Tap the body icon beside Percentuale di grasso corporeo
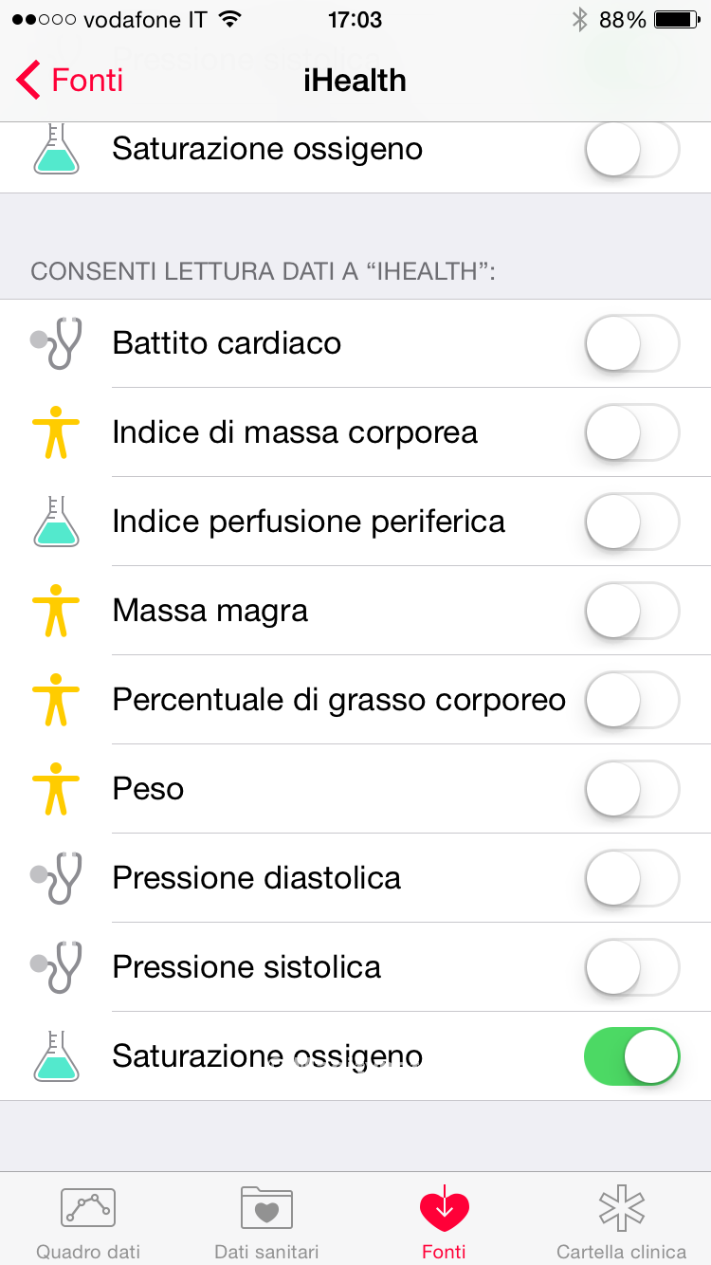The width and height of the screenshot is (711, 1265). (57, 700)
